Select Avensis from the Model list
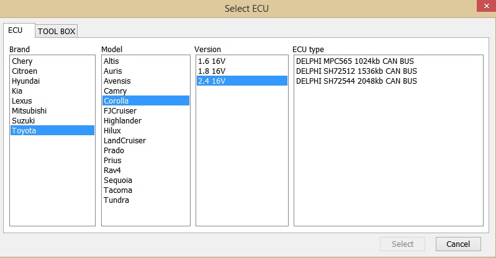 [117, 81]
